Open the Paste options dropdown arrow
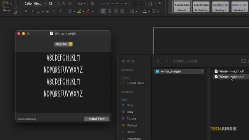The width and height of the screenshot is (249, 140). point(11,4)
